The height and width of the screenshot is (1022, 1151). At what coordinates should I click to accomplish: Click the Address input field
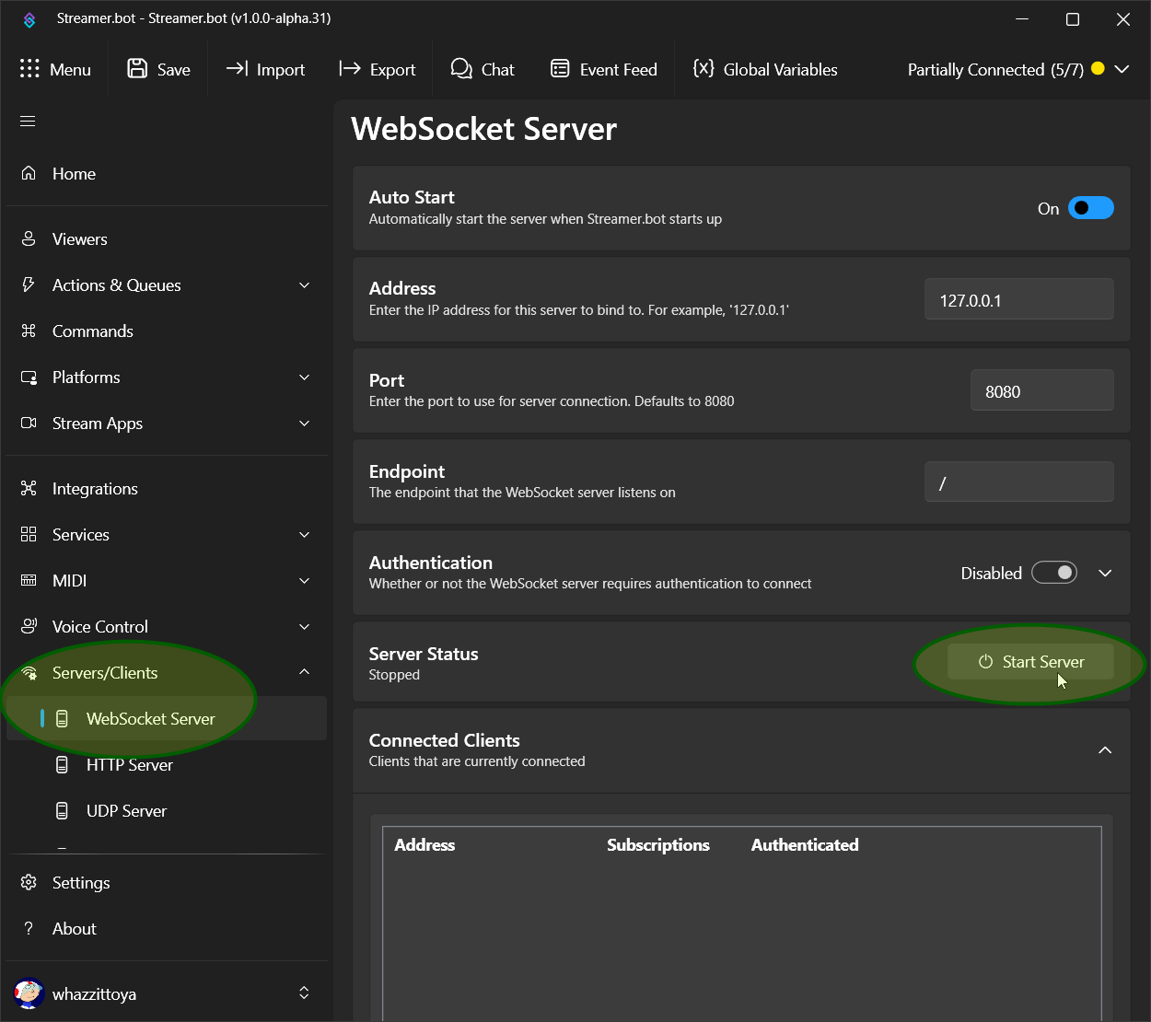[1018, 300]
